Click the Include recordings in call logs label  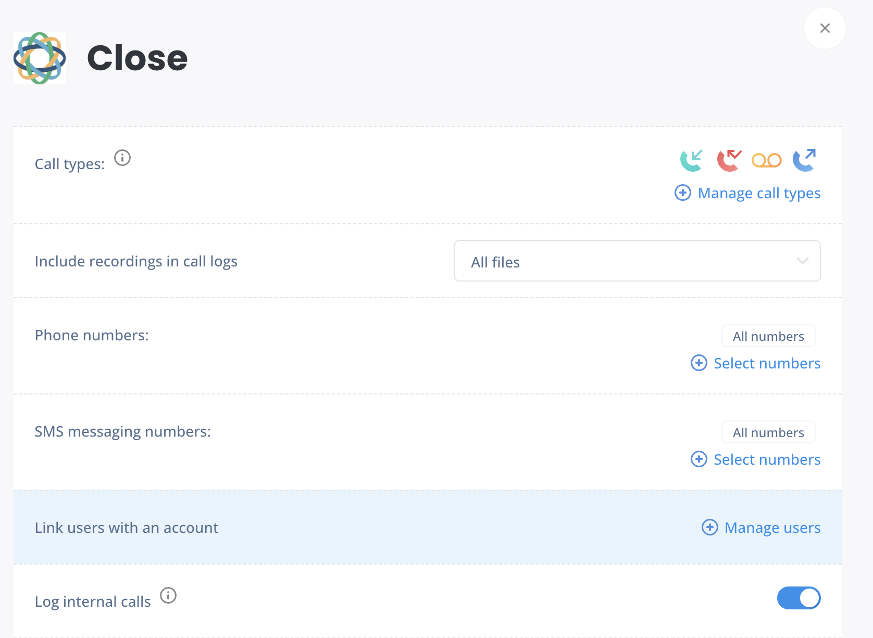[136, 261]
